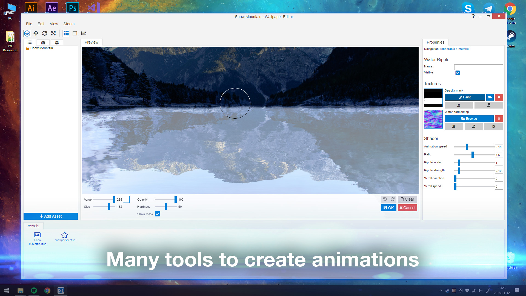526x296 pixels.
Task: Enable the Visible checkbox for Water Ripple
Action: click(x=457, y=73)
